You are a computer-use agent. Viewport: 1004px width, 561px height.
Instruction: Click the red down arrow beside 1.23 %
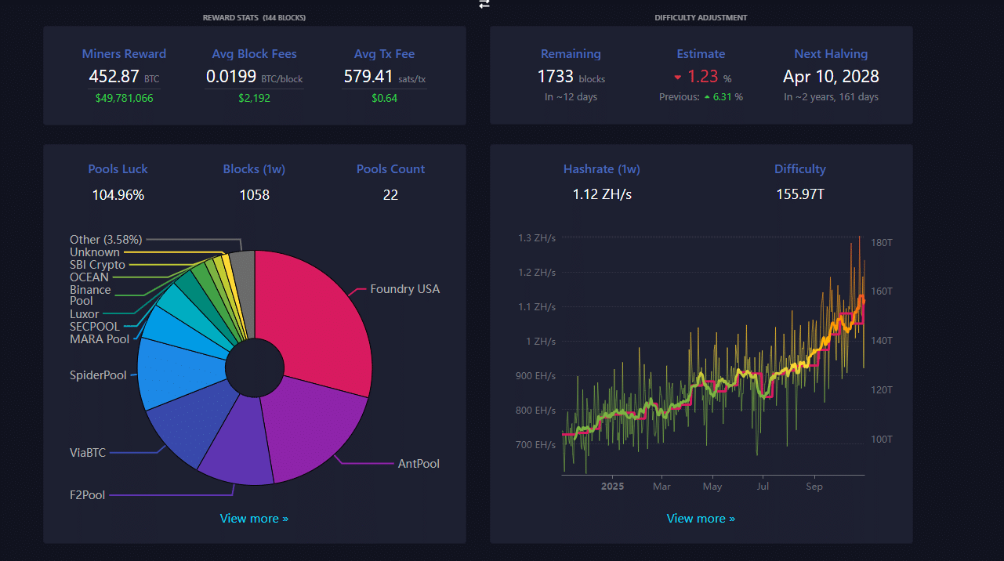pos(678,78)
